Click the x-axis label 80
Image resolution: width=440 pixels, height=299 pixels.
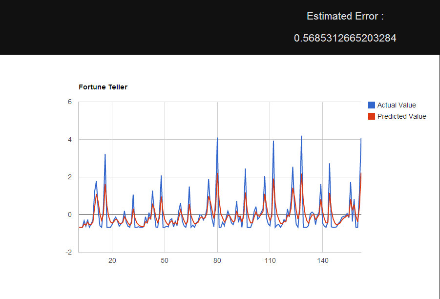[218, 261]
